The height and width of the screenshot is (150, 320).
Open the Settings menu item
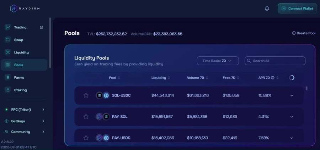tap(25, 121)
